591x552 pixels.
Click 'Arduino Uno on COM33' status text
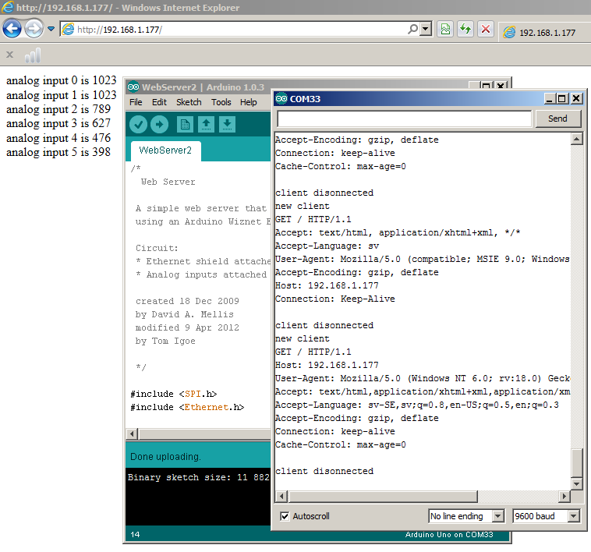click(448, 534)
